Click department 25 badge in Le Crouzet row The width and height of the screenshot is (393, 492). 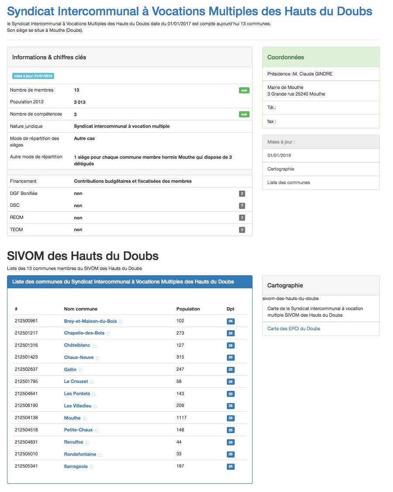[x=231, y=382]
